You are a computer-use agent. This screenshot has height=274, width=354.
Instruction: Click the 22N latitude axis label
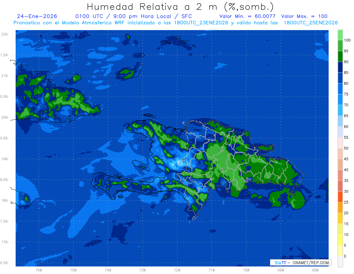(5, 34)
